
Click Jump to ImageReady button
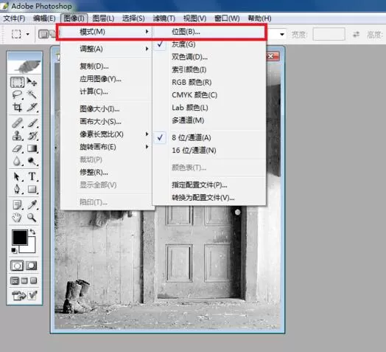(19, 295)
